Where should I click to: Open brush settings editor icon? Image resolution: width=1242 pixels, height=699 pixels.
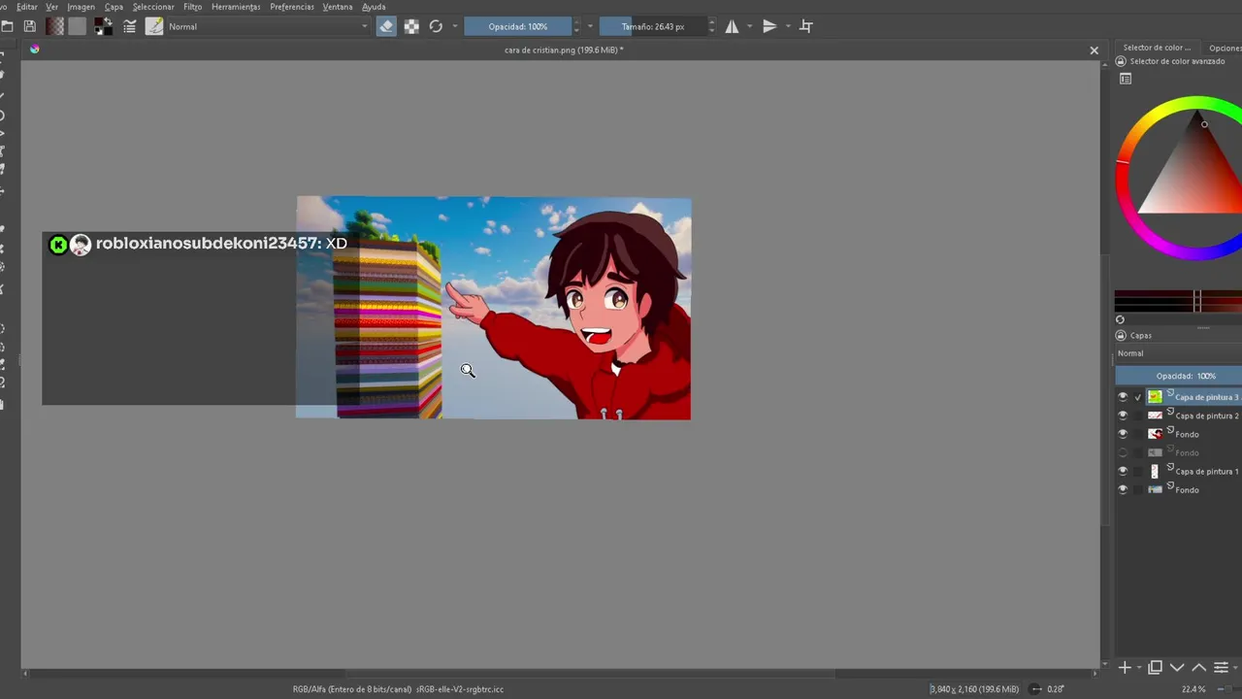129,26
